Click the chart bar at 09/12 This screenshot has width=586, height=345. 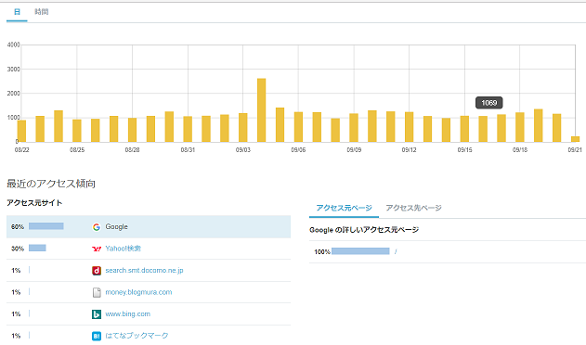[410, 127]
